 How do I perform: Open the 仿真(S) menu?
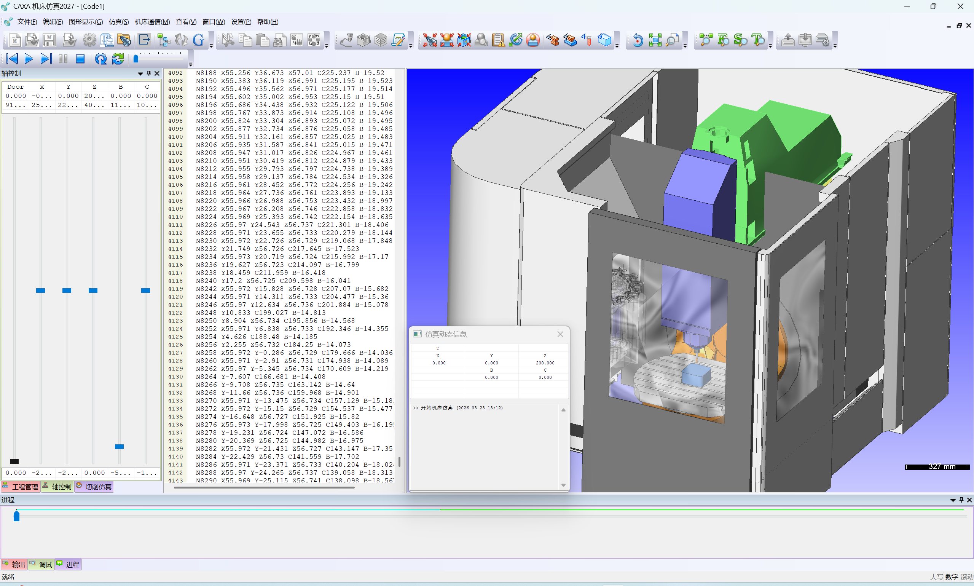pos(118,22)
